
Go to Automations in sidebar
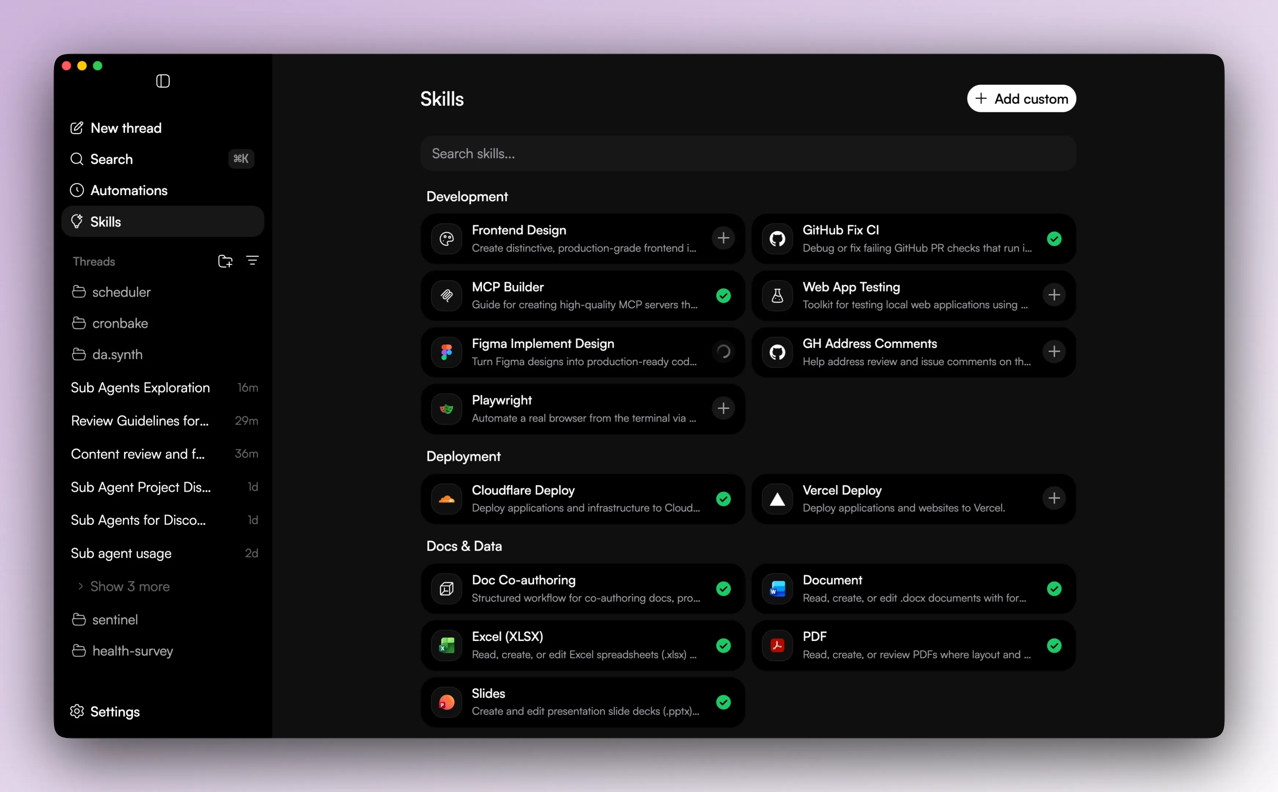[x=129, y=190]
